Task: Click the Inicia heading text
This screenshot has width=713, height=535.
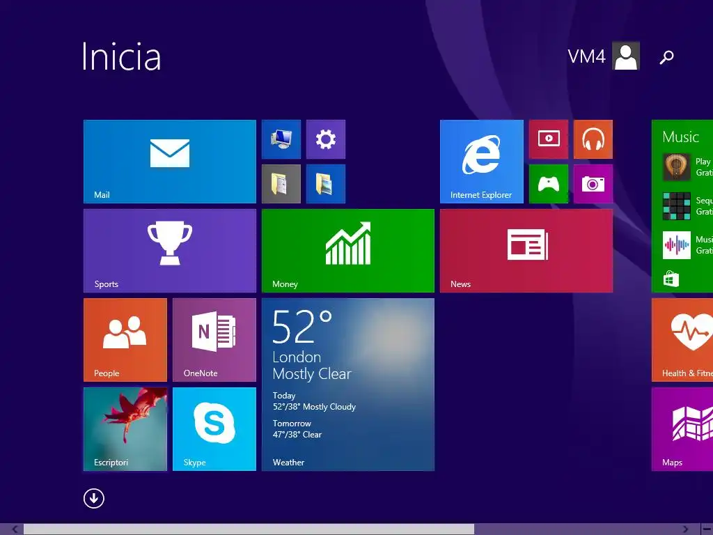Action: click(121, 56)
